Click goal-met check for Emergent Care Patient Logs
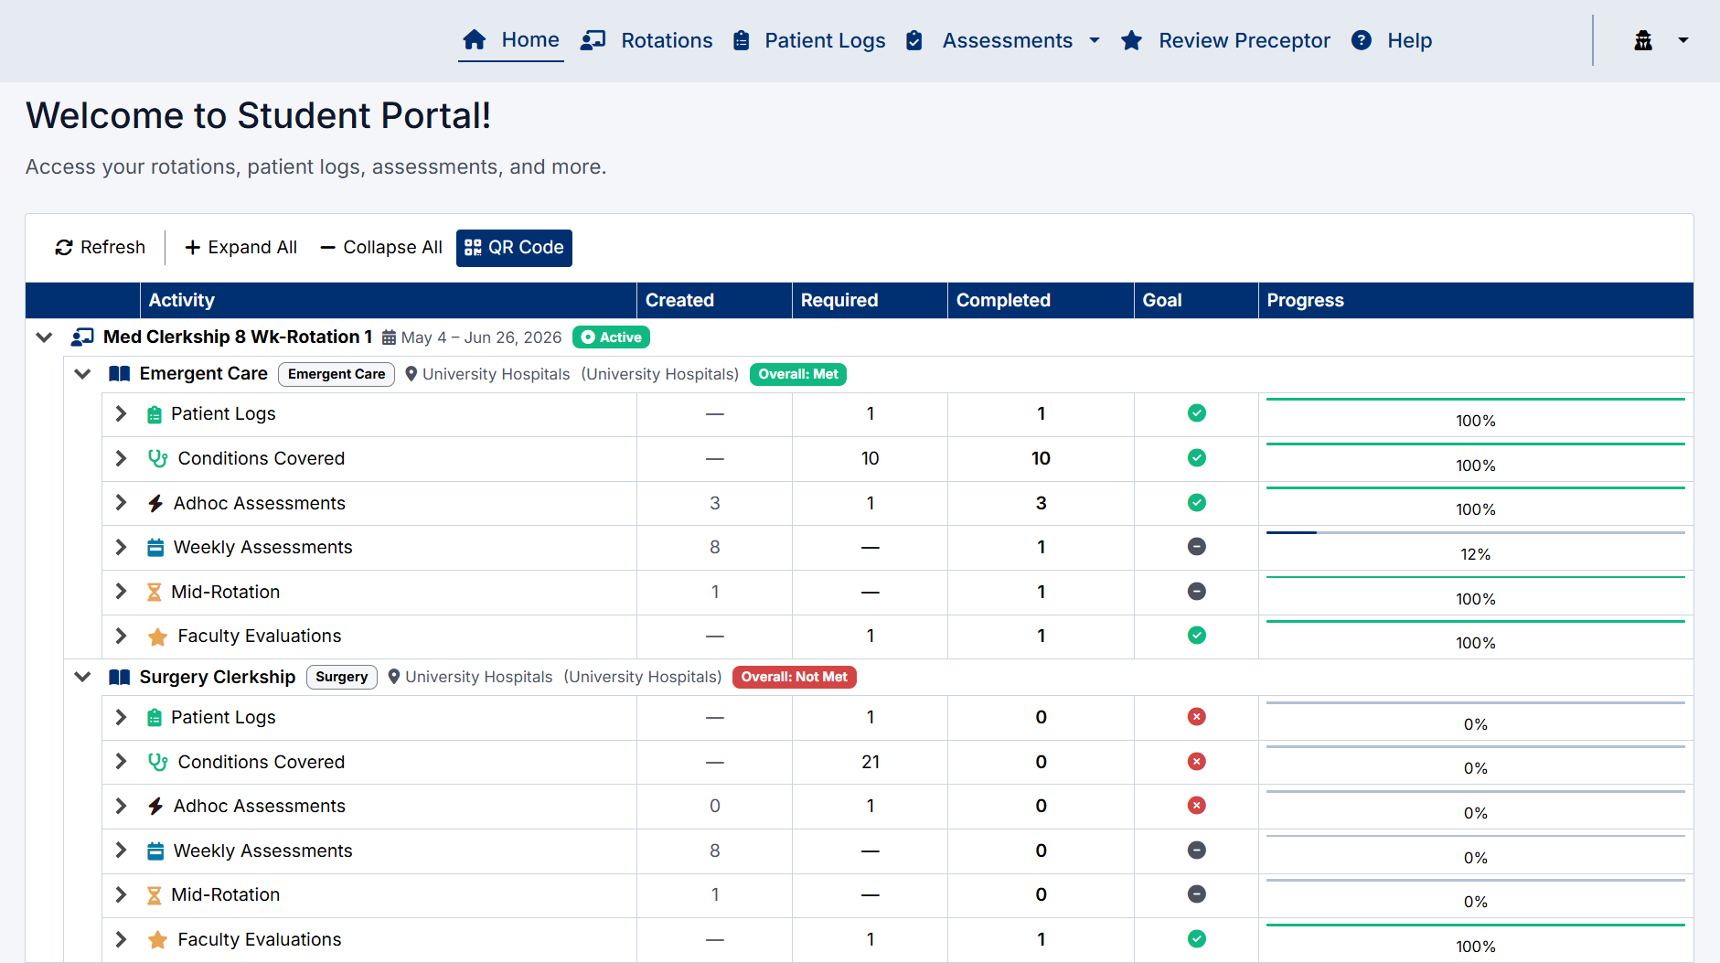Viewport: 1720px width, 963px height. pyautogui.click(x=1196, y=413)
